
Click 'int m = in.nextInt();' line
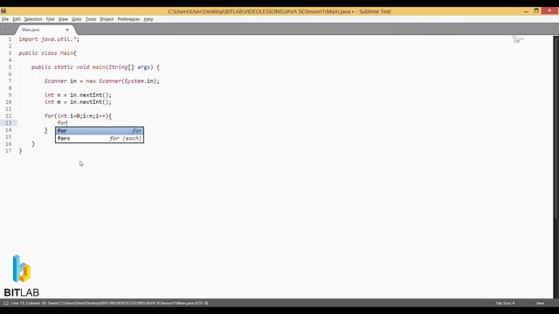pos(78,102)
